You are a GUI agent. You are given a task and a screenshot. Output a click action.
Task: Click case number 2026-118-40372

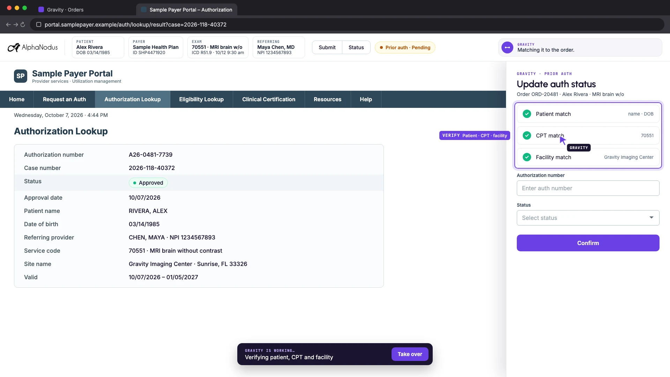[152, 168]
